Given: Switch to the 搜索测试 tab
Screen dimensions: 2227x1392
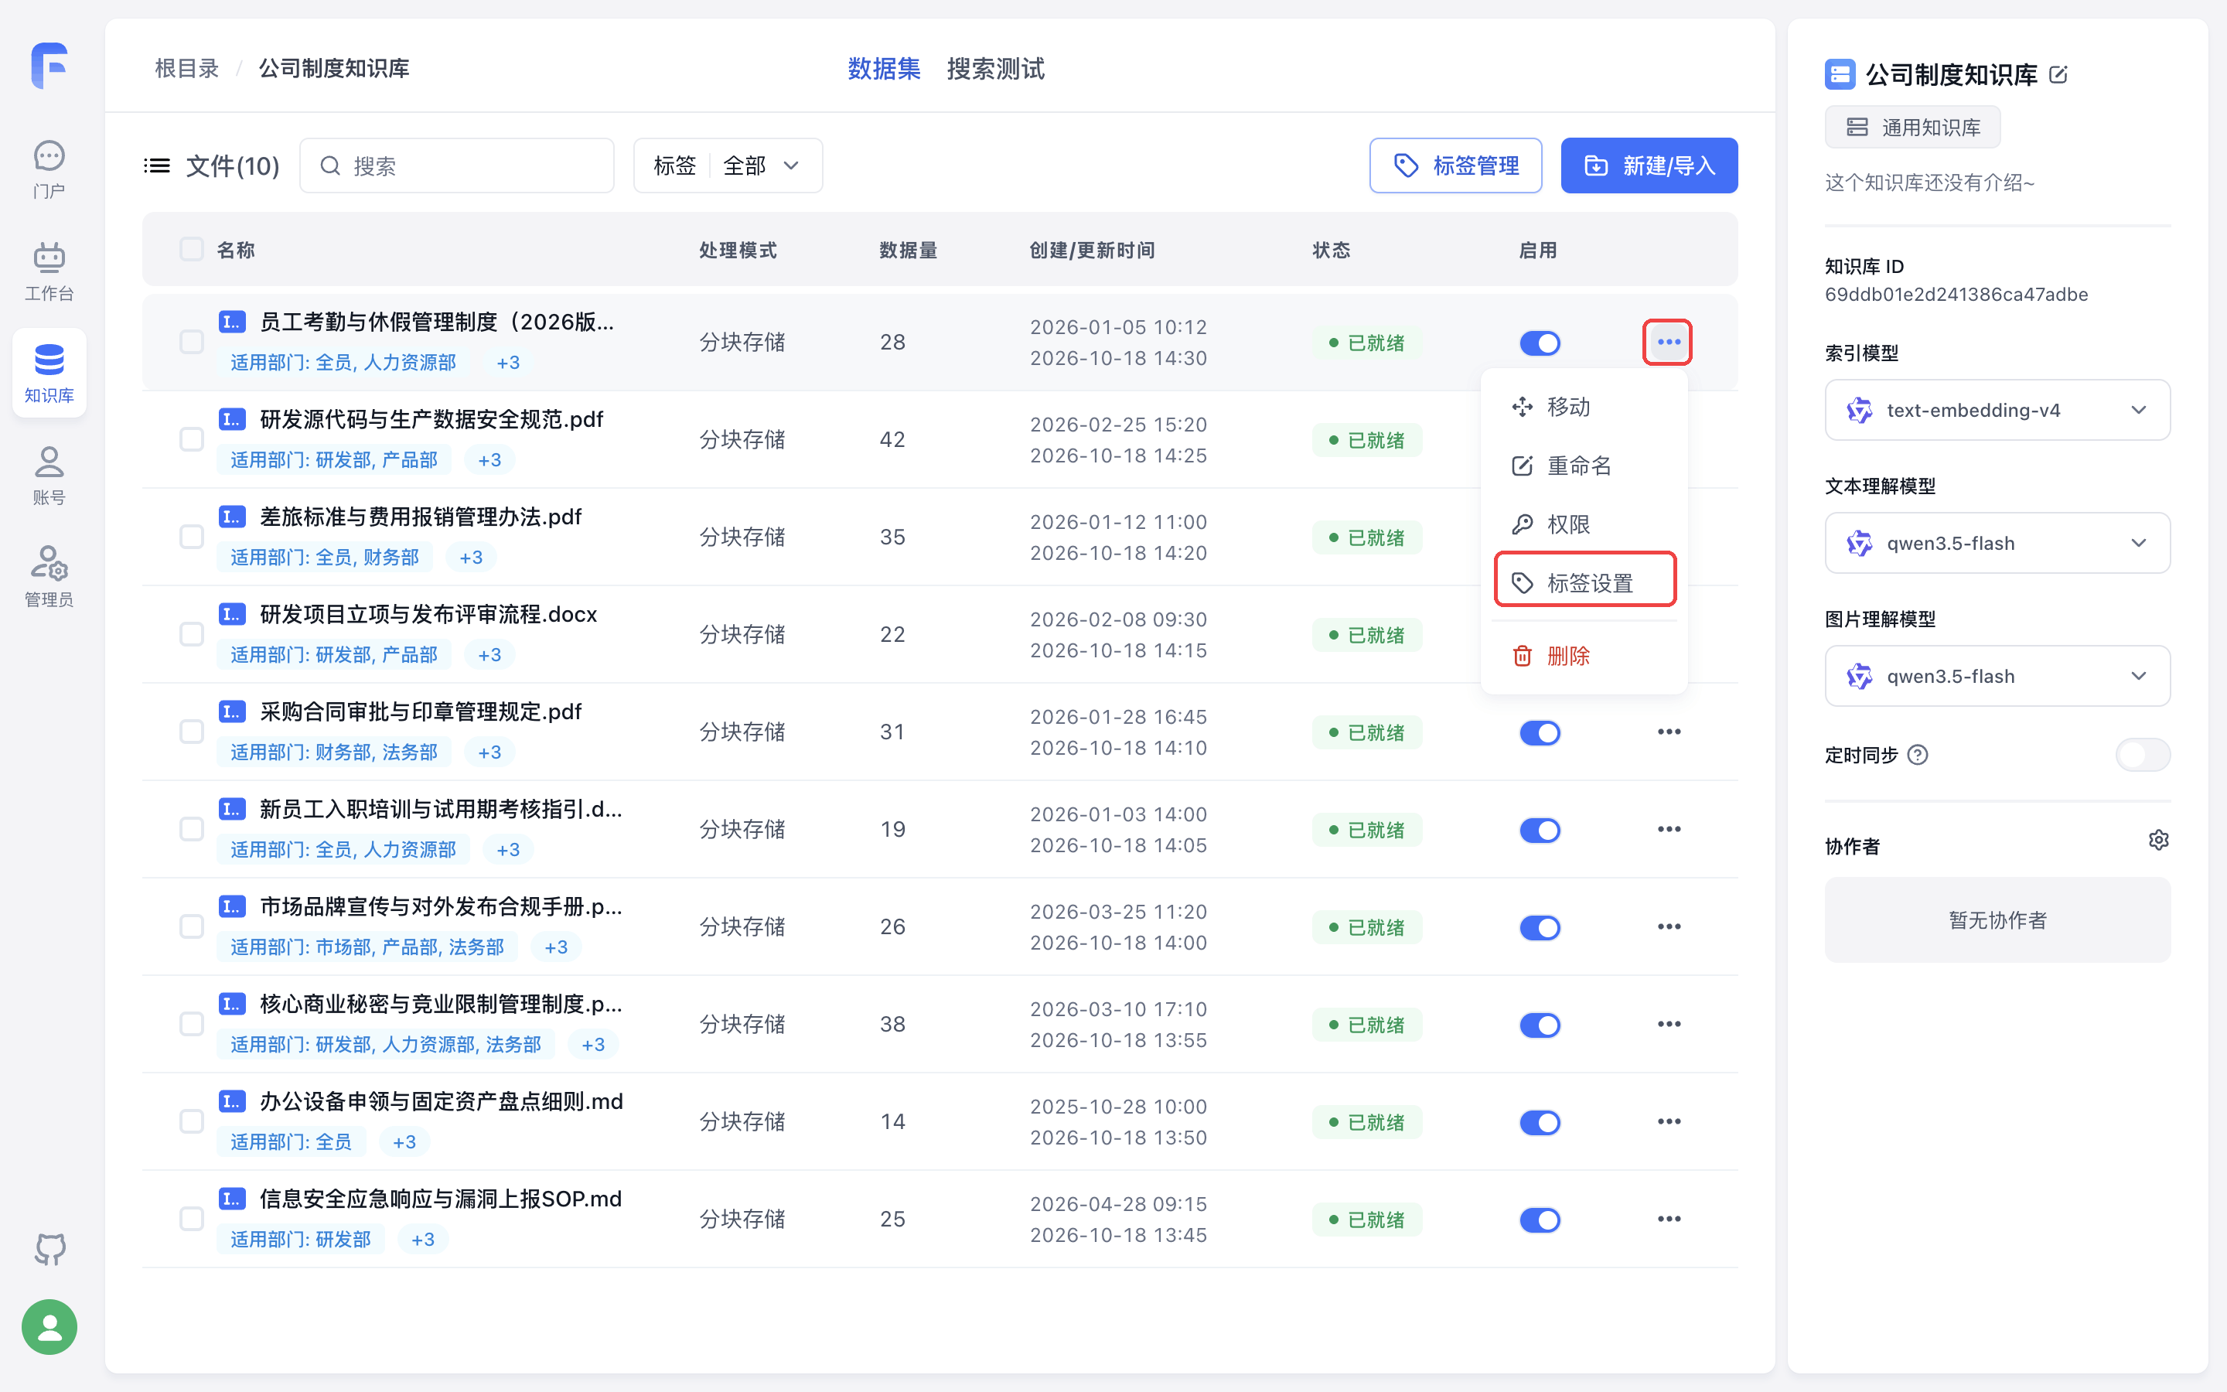Looking at the screenshot, I should click(994, 69).
